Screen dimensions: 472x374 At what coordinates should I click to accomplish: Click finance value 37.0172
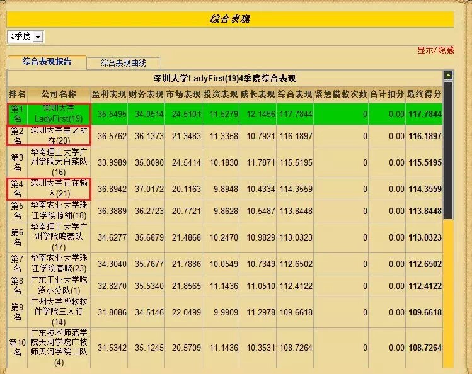click(149, 189)
